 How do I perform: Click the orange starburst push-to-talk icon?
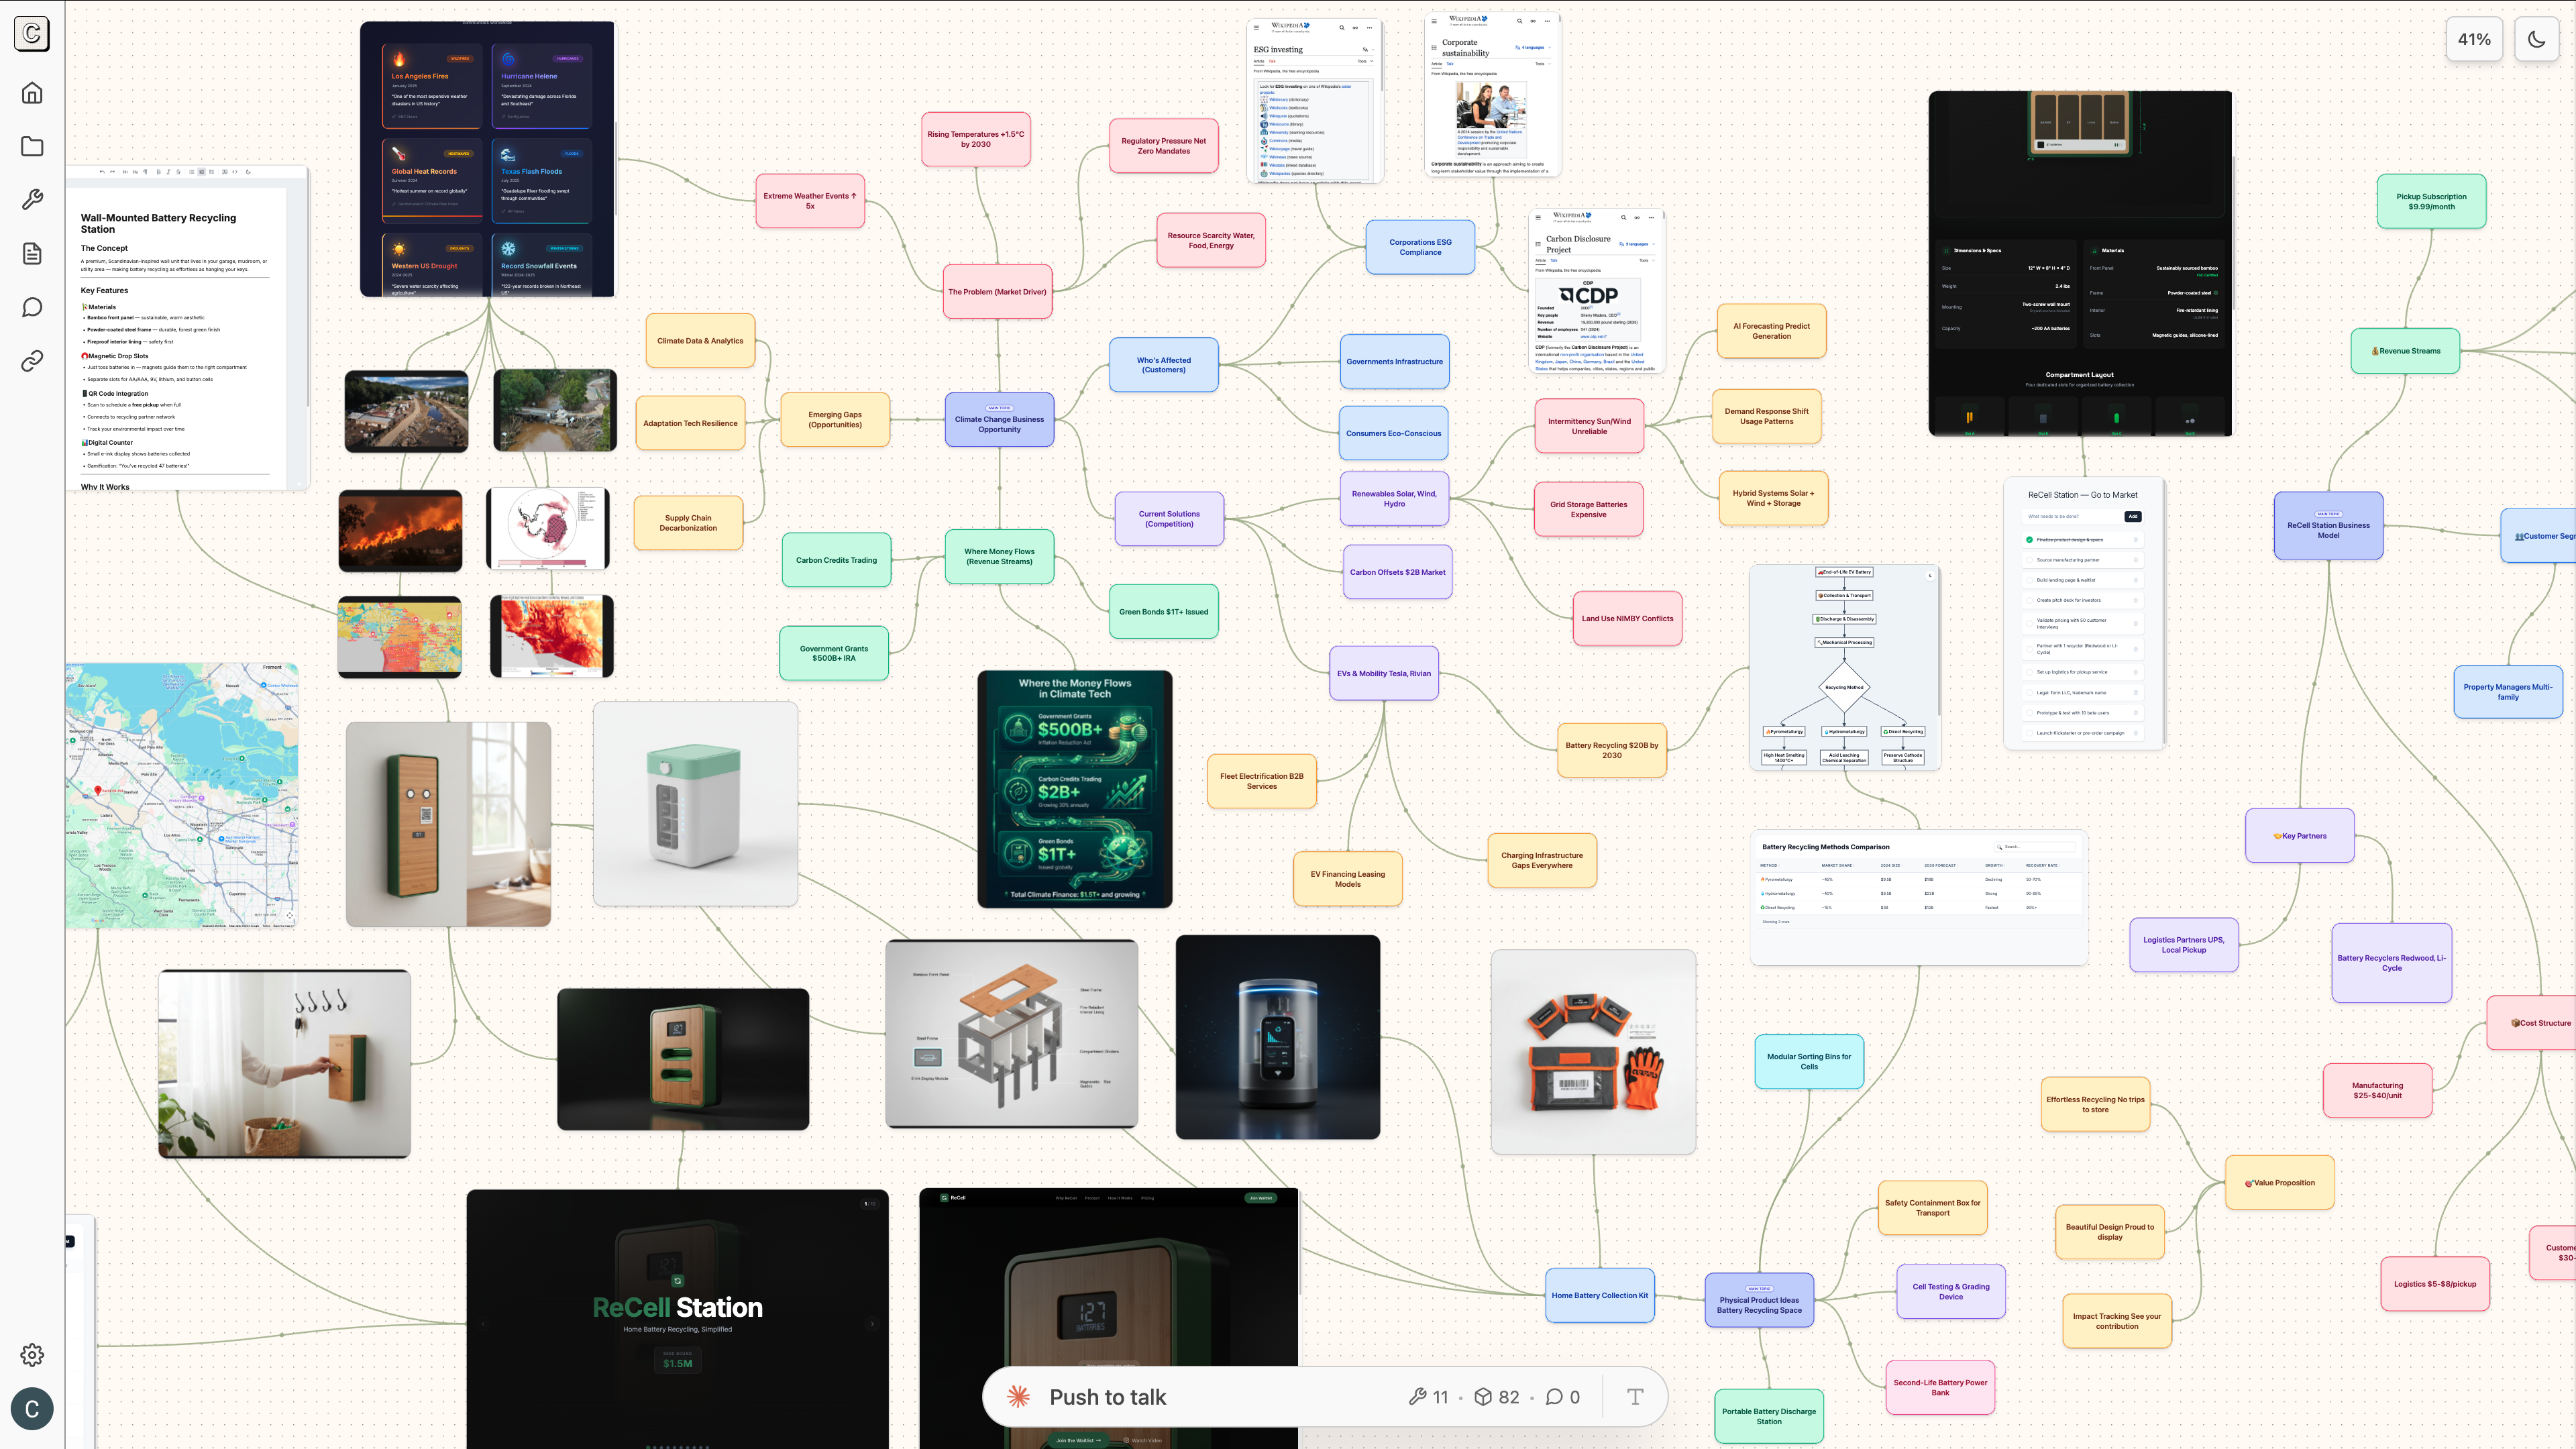1019,1397
